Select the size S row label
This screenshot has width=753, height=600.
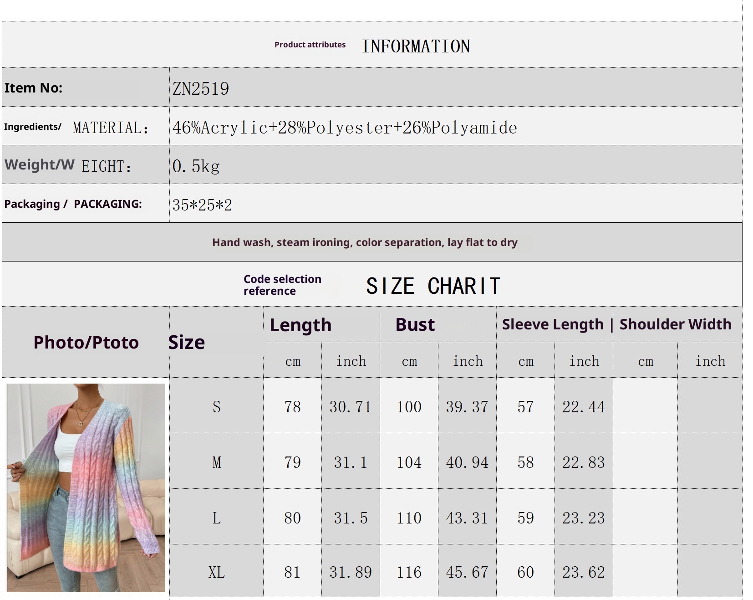(217, 406)
